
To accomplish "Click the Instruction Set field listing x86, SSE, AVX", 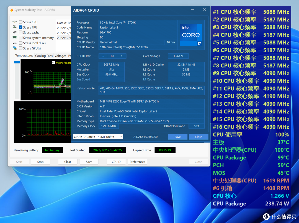I will click(x=151, y=90).
